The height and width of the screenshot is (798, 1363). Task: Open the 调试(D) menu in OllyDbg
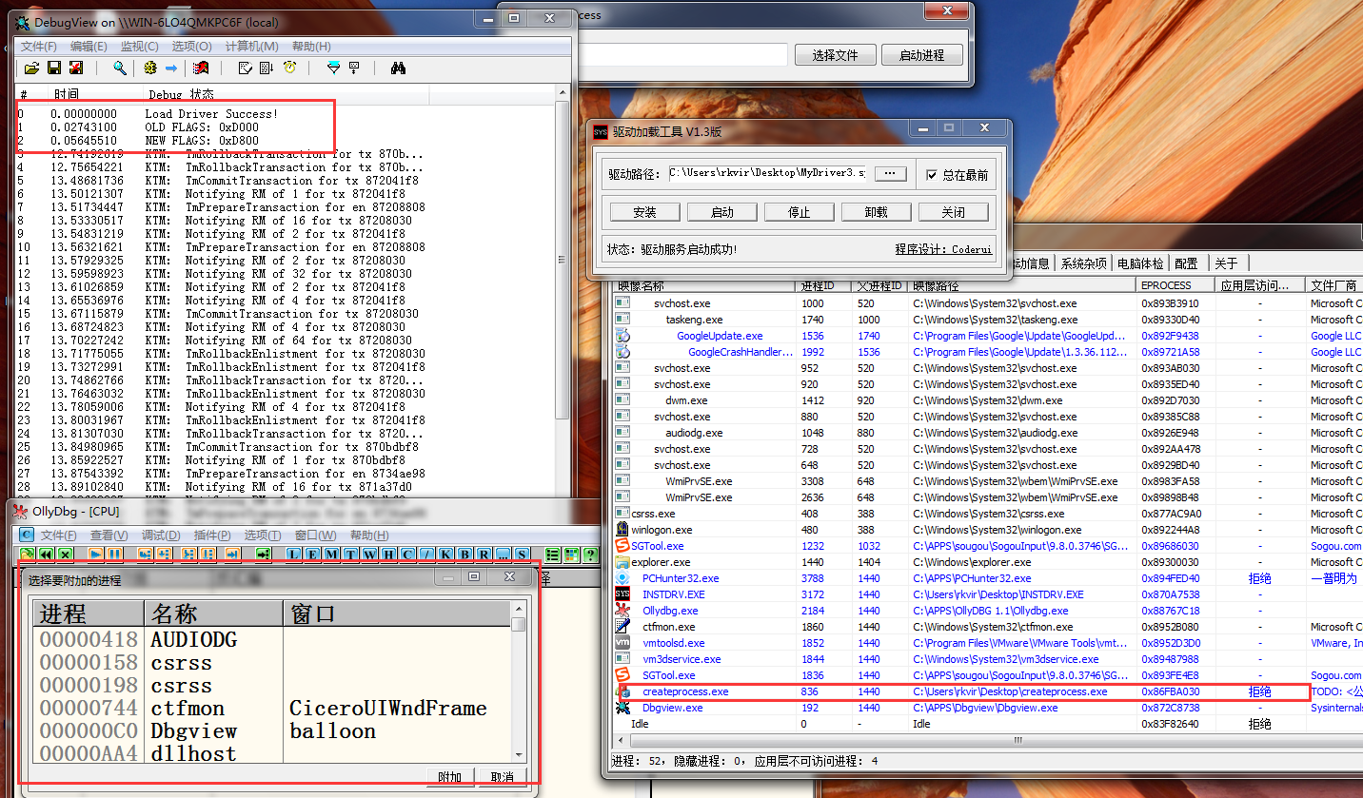(x=160, y=535)
